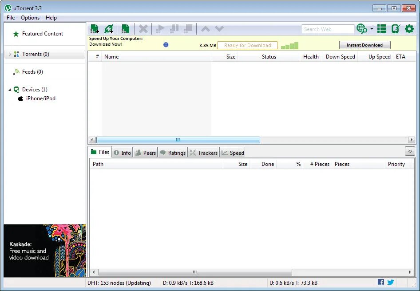Sort files by the Done column
The width and height of the screenshot is (420, 291).
pos(263,164)
